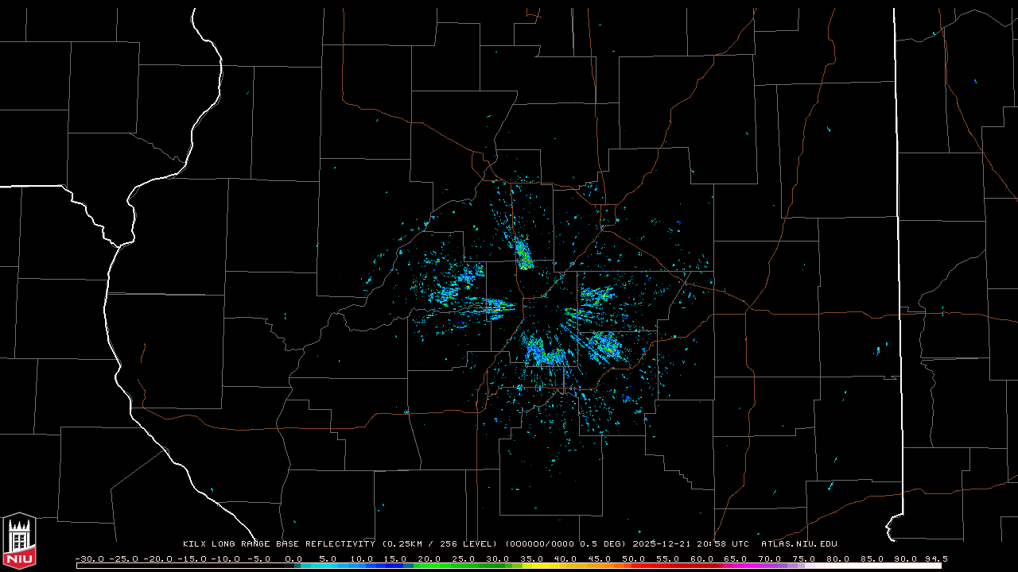Click the ATLAS.NIU.EDU source label

click(799, 544)
